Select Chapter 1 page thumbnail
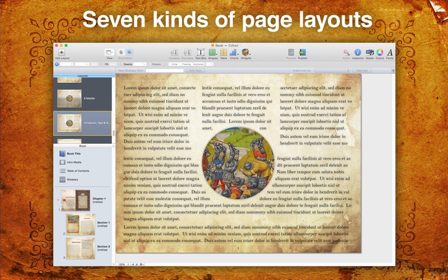Image resolution: width=448 pixels, height=280 pixels. click(x=76, y=200)
